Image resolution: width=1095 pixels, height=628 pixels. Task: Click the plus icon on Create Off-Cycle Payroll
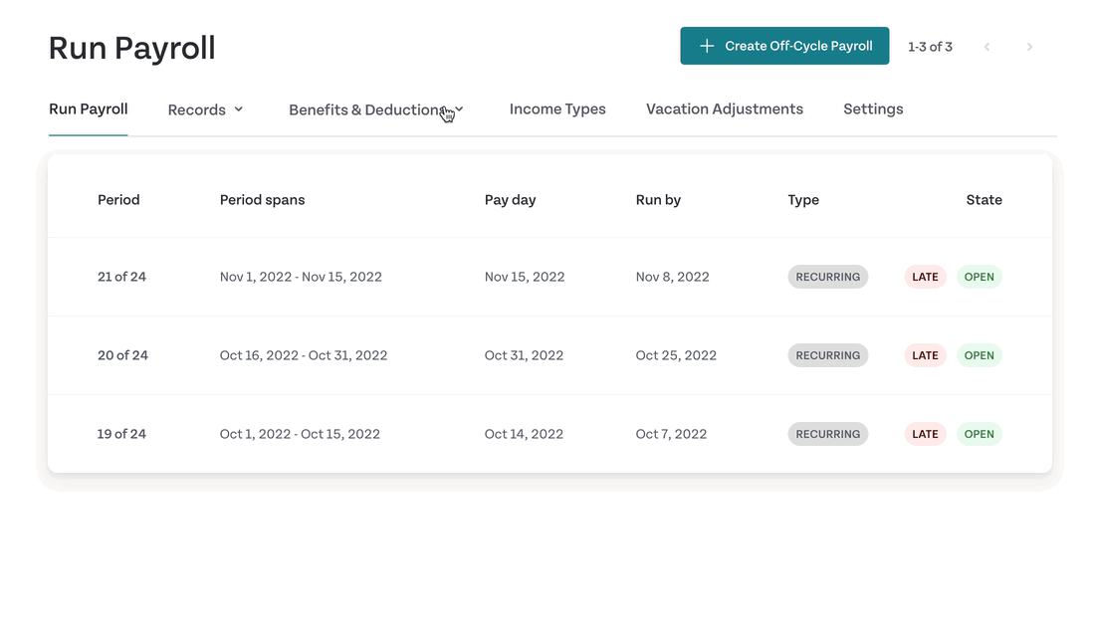coord(707,46)
